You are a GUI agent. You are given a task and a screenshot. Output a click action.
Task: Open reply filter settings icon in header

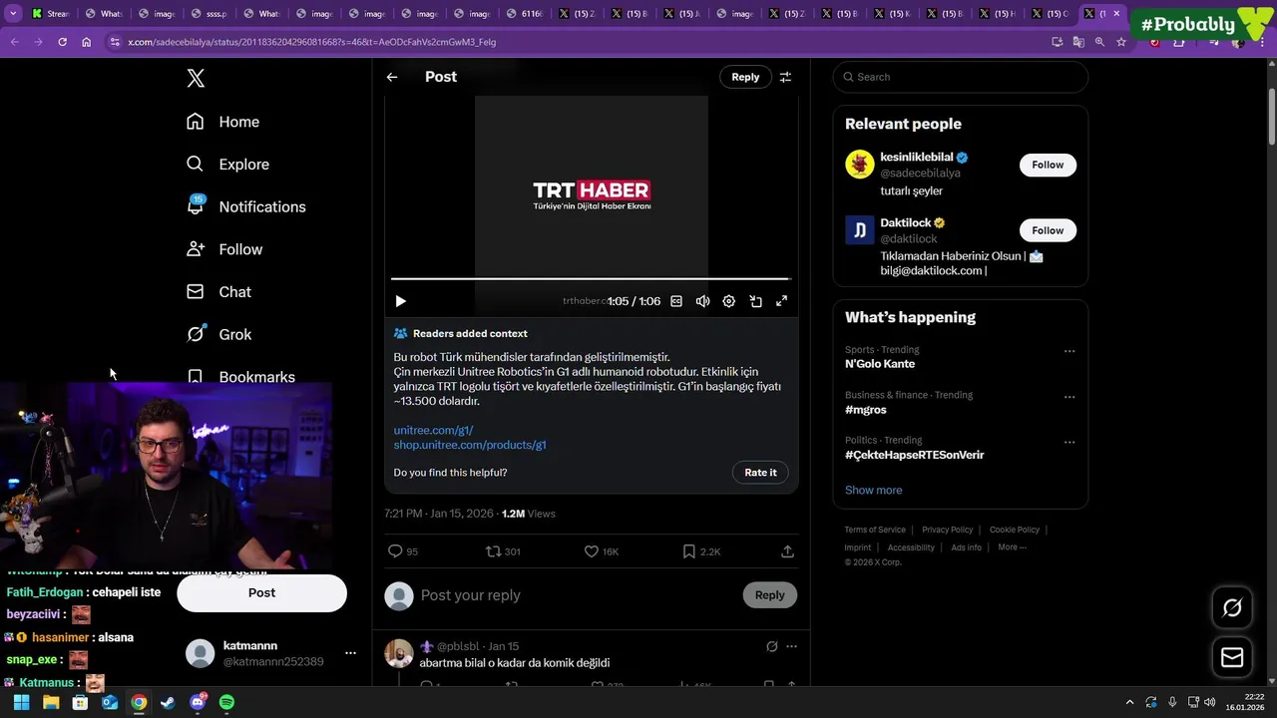(785, 77)
